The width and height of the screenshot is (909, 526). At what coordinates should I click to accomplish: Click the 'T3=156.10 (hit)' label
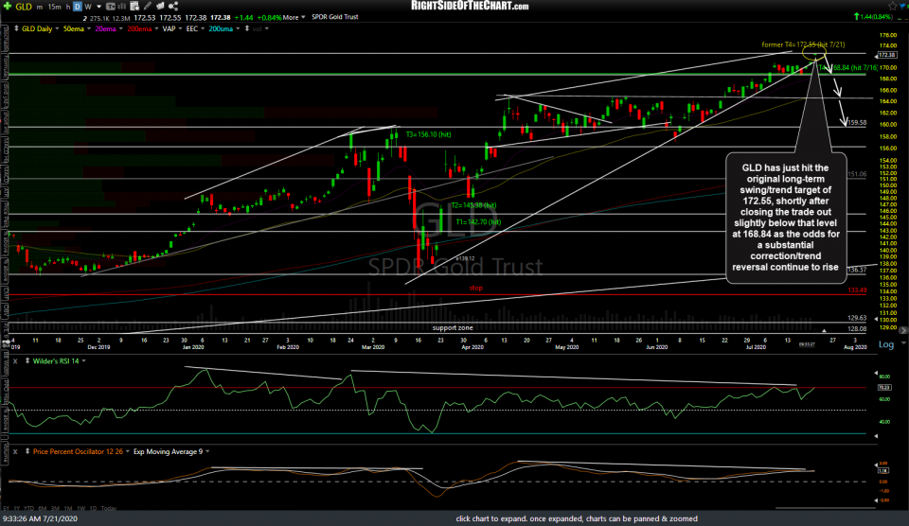point(428,134)
